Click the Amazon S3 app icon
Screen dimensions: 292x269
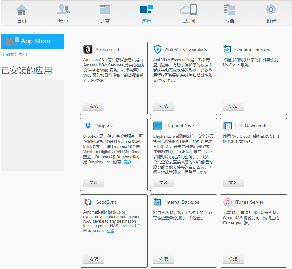88,49
